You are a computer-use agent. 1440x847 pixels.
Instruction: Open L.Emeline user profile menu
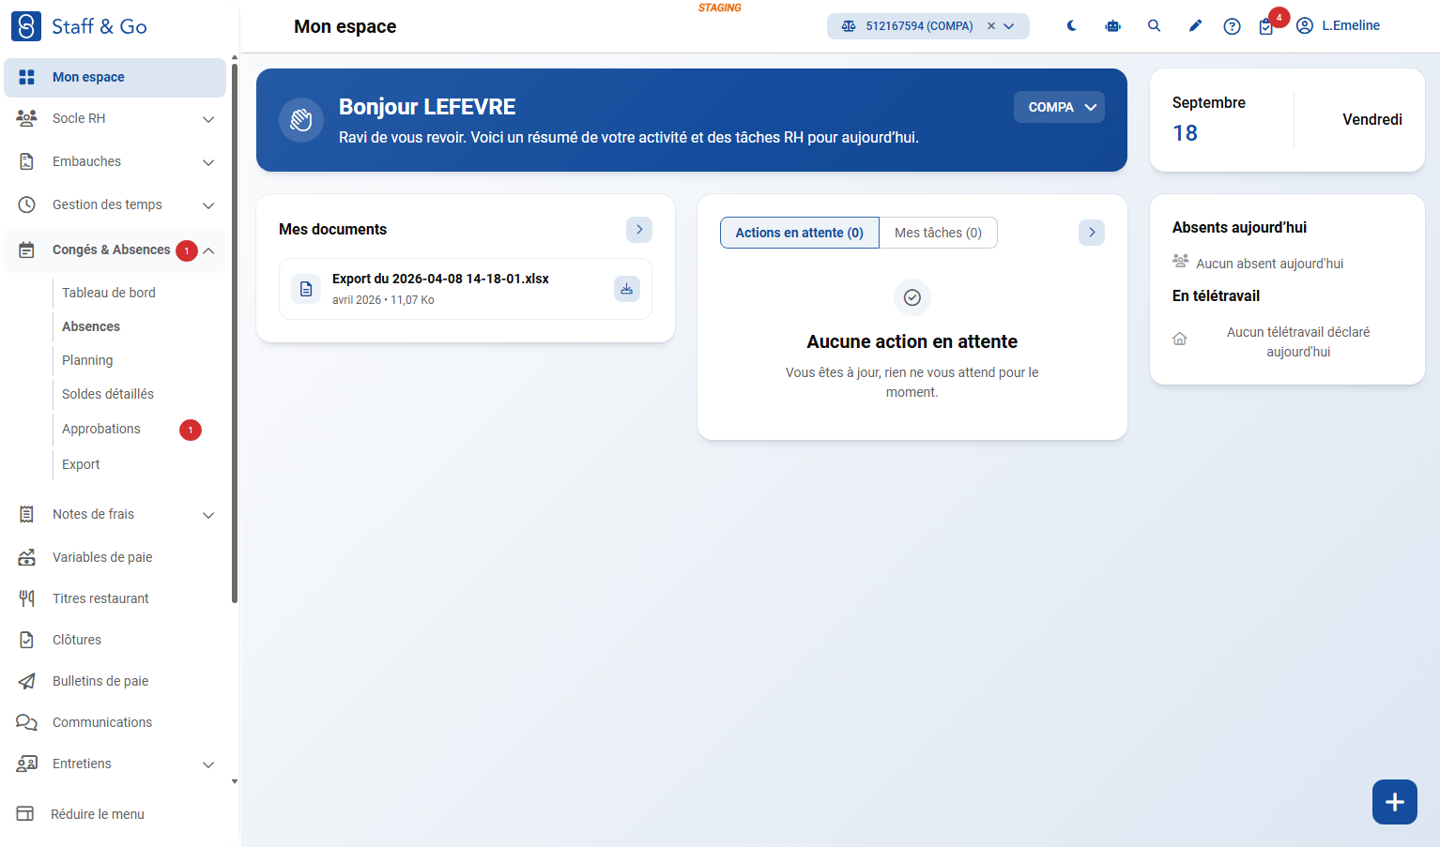point(1338,26)
